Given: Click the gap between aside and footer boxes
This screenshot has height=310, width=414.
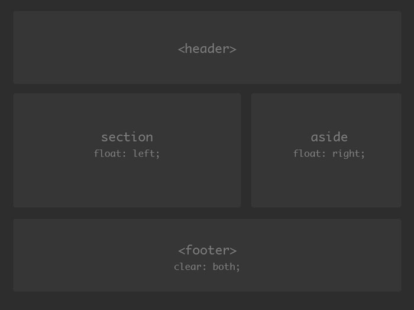Looking at the screenshot, I should click(x=326, y=213).
